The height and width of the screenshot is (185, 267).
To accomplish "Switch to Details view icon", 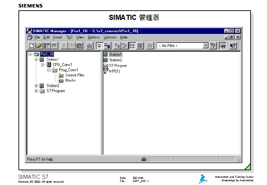I will pyautogui.click(x=140, y=46).
